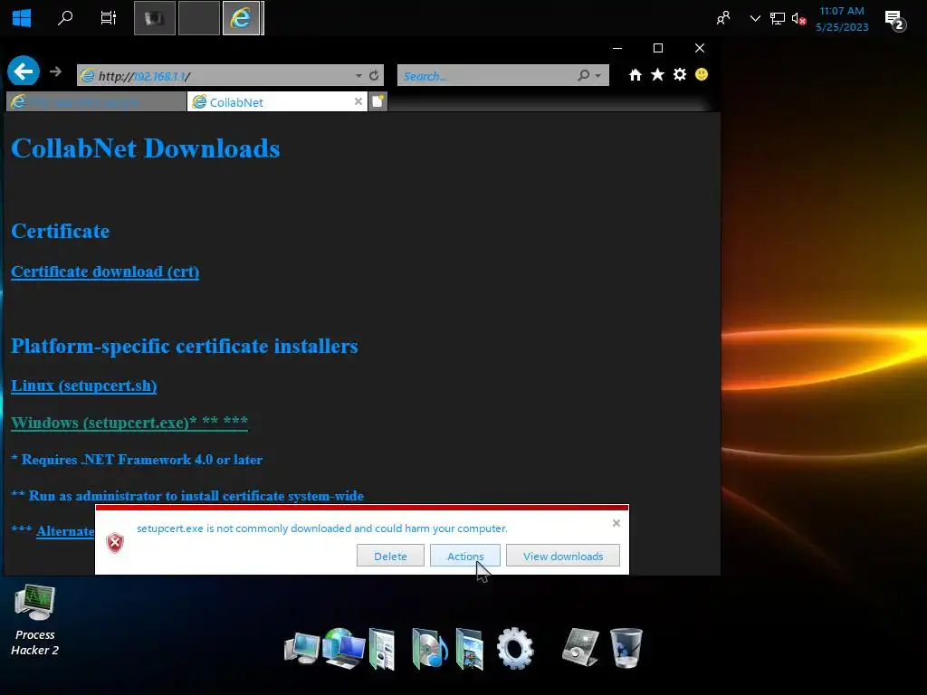Close the Internet Explorer window
The height and width of the screenshot is (695, 927).
[700, 48]
